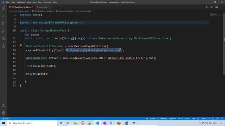Show hidden system tray icons

click(200, 123)
